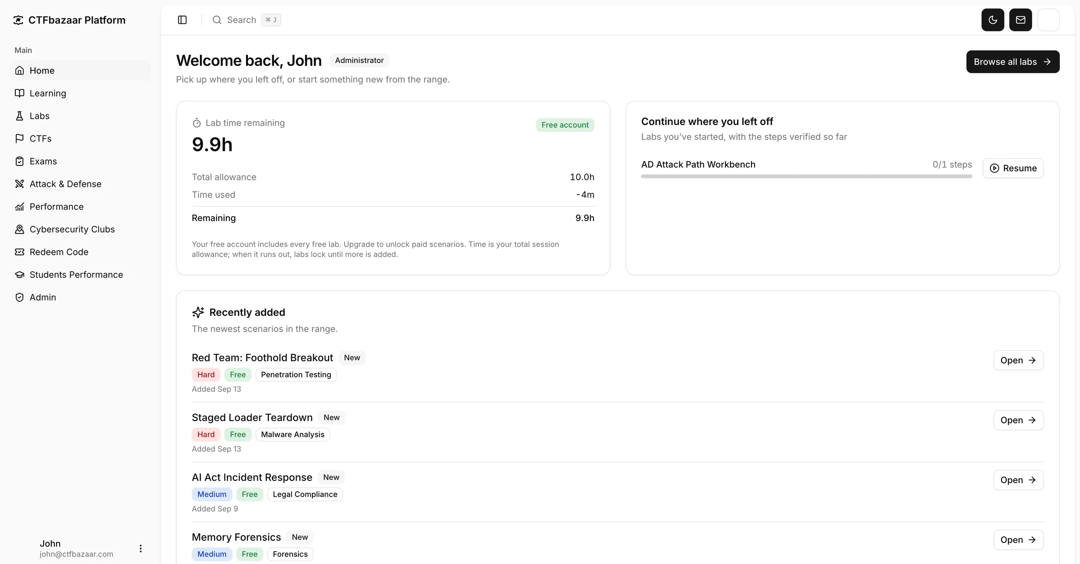Viewport: 1080px width, 564px height.
Task: Go to Labs in the sidebar
Action: [x=80, y=116]
